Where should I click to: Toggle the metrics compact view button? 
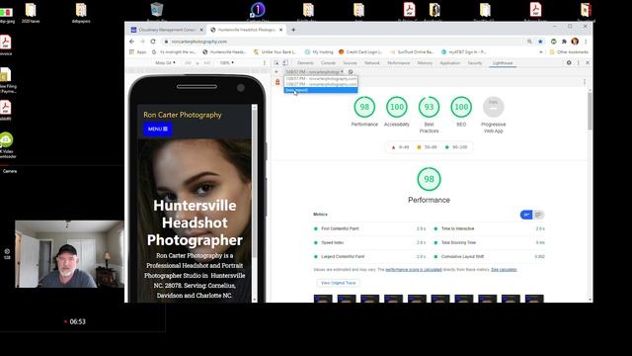526,215
